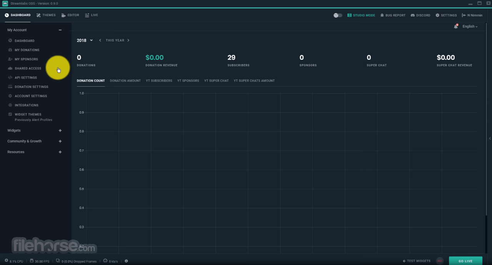The image size is (492, 265).
Task: Open Integrations page
Action: coord(27,105)
